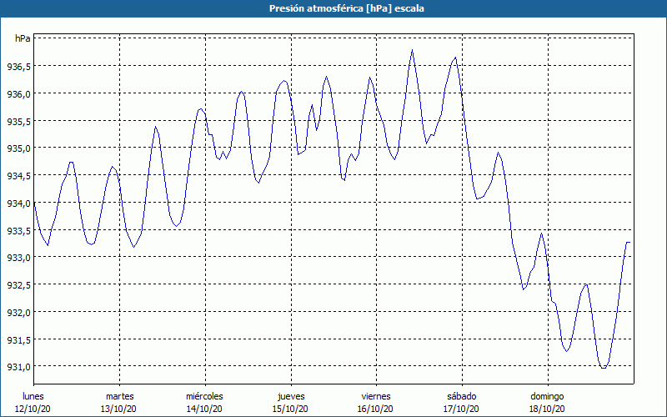Click the 936,0 axis value
Viewport: 667px width, 417px height.
click(18, 93)
